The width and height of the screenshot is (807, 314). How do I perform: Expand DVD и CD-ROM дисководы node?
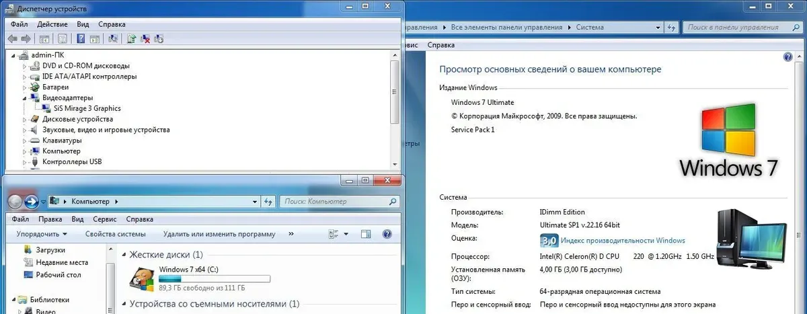pos(26,66)
